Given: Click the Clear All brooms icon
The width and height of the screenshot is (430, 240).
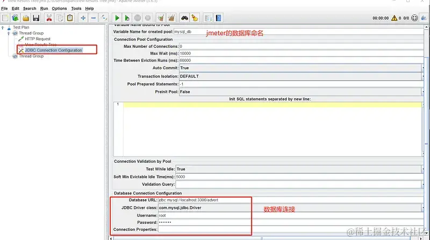Looking at the screenshot, I should click(171, 18).
